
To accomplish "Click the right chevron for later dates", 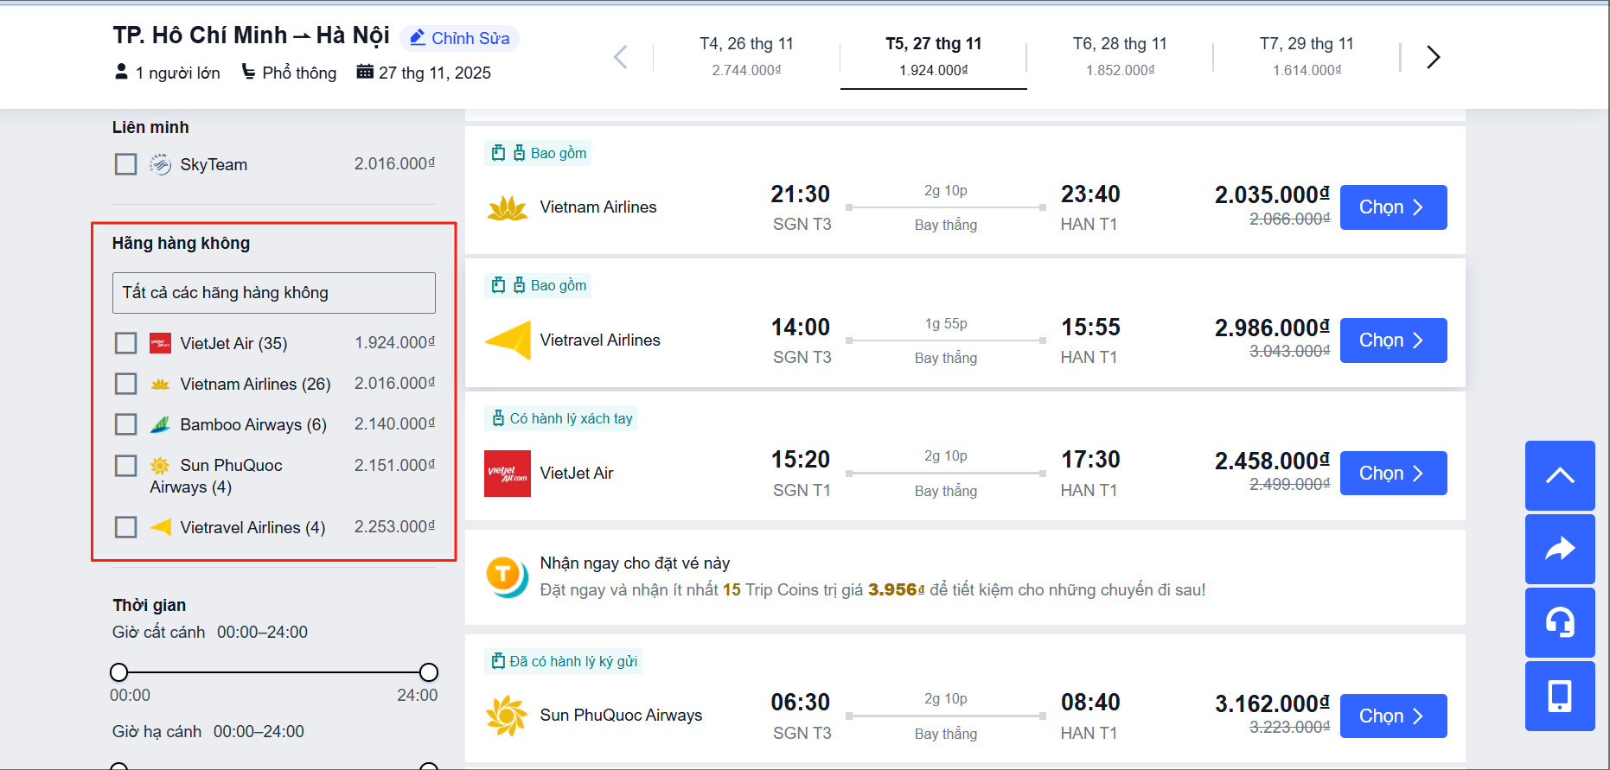I will (x=1434, y=56).
